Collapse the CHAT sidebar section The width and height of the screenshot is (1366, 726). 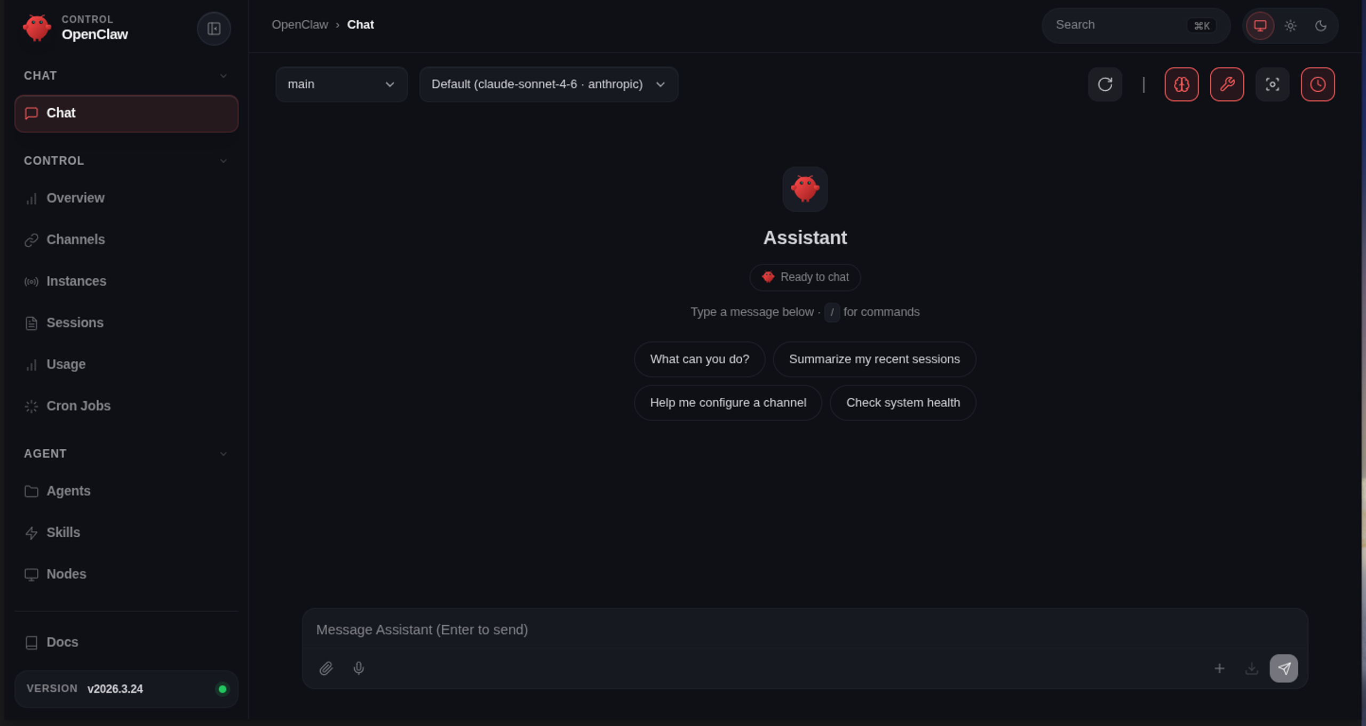pyautogui.click(x=126, y=76)
